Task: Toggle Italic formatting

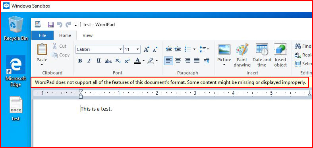Action: pyautogui.click(x=89, y=61)
